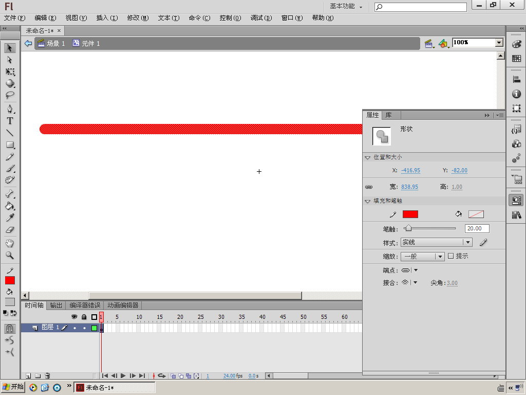The width and height of the screenshot is (526, 395).
Task: Select the Pen tool
Action: 10,109
